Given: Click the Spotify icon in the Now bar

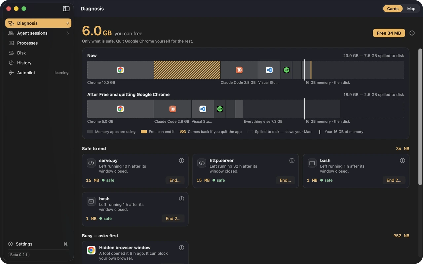Looking at the screenshot, I should (x=287, y=70).
